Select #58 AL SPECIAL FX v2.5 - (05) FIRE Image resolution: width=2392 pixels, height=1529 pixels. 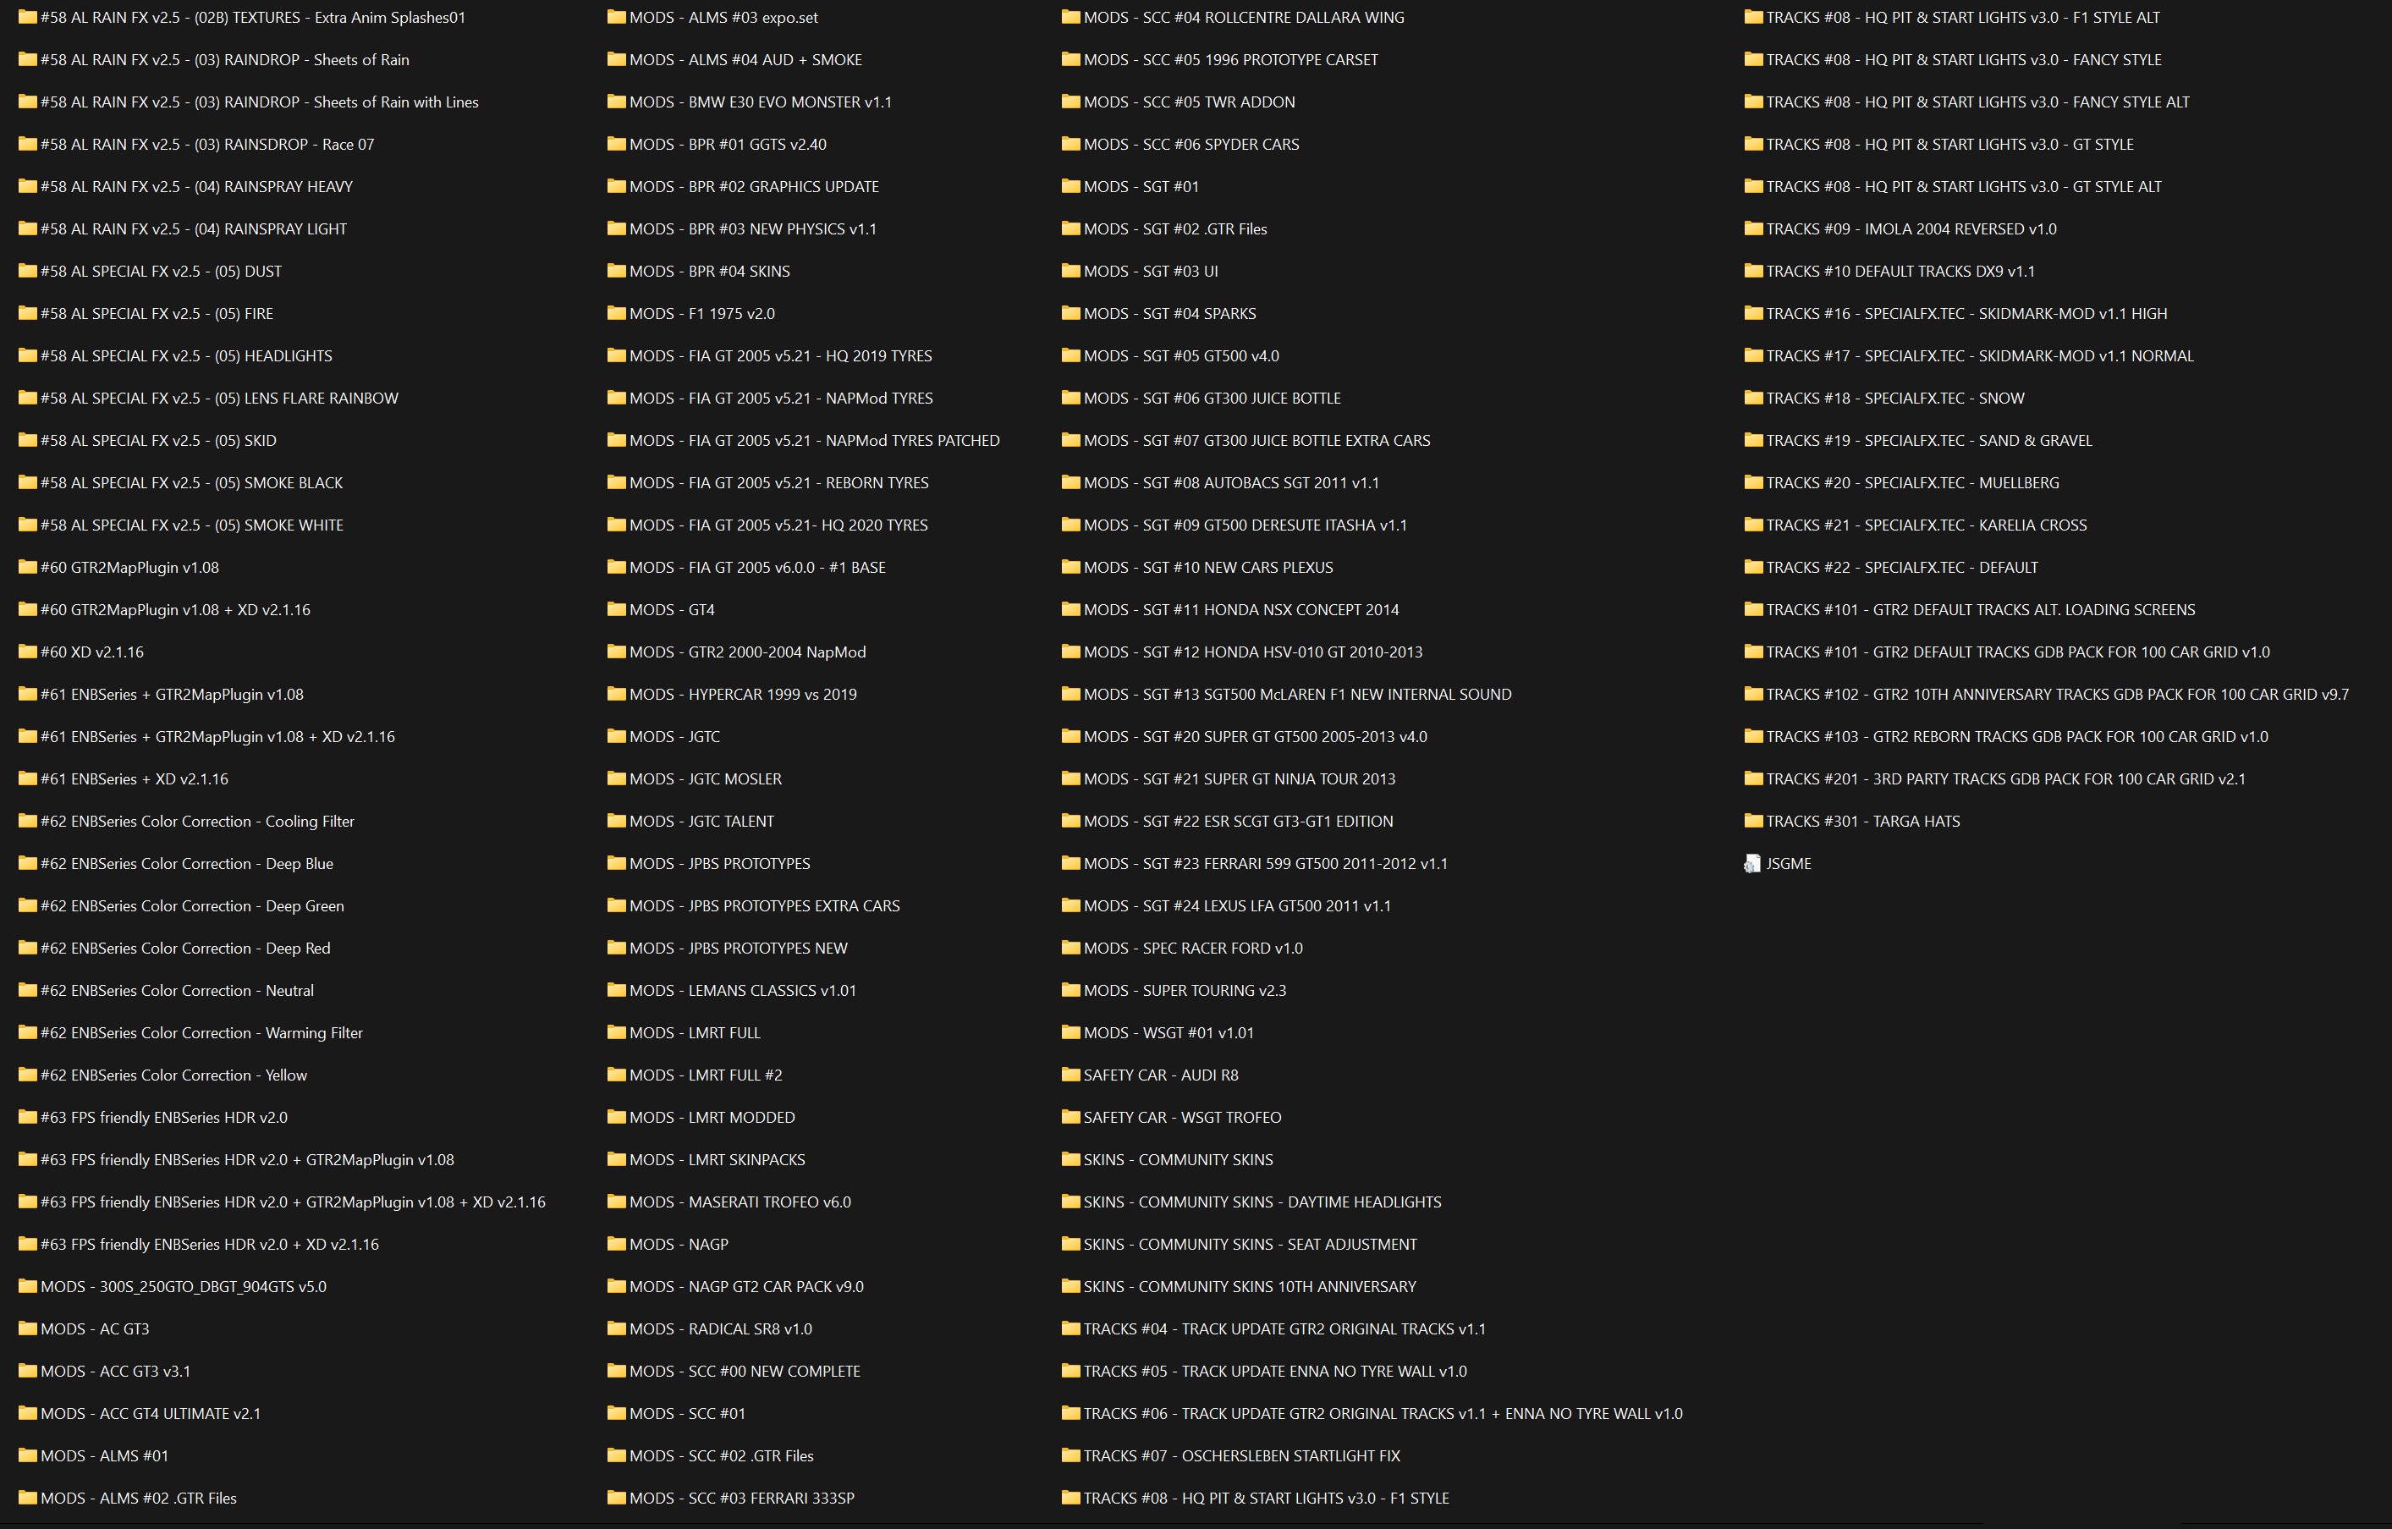[x=157, y=313]
